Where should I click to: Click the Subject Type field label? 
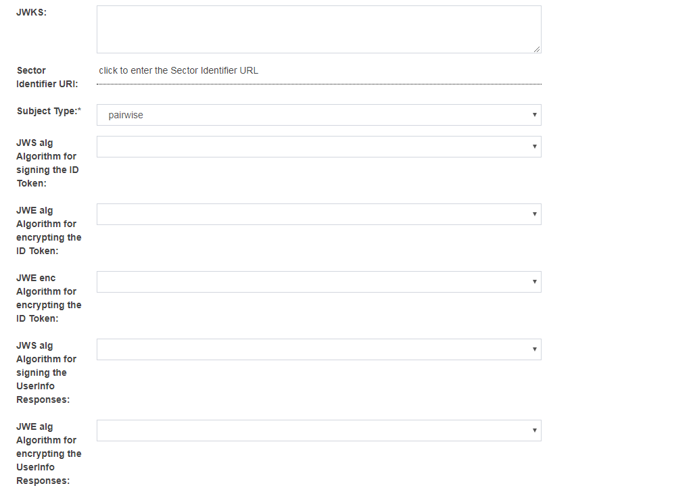[x=49, y=111]
